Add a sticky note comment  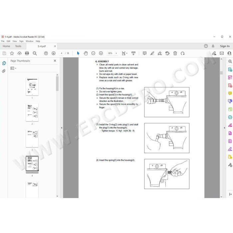click(x=144, y=53)
